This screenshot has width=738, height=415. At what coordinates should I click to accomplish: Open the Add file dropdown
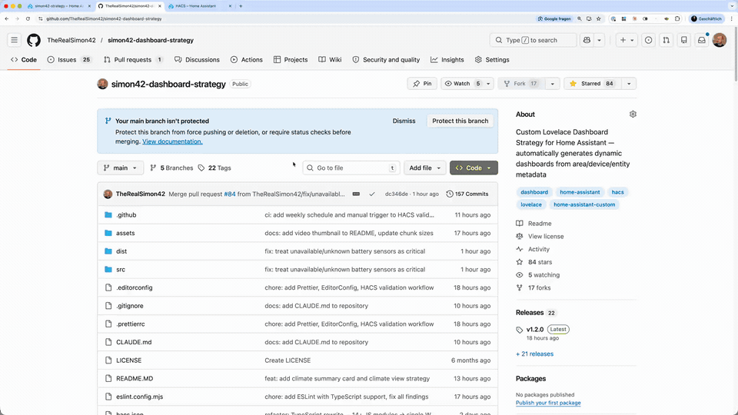click(x=424, y=168)
